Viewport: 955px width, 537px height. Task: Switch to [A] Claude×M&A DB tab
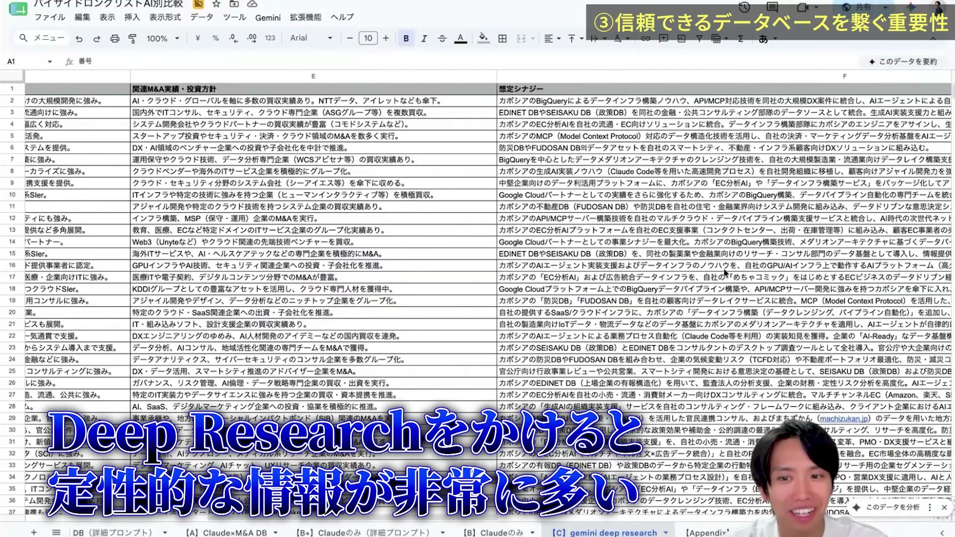coord(226,533)
